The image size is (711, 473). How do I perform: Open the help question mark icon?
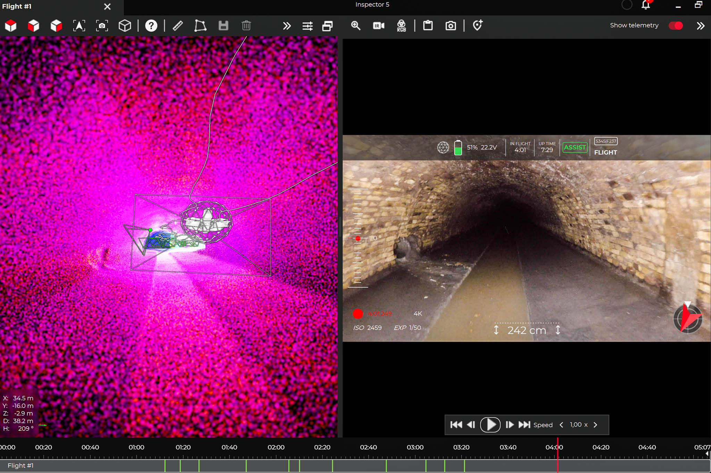pyautogui.click(x=151, y=26)
